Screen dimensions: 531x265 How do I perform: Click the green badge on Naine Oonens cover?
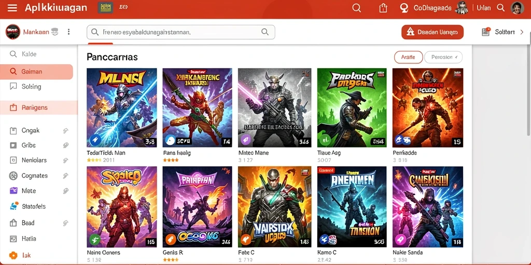pyautogui.click(x=95, y=240)
